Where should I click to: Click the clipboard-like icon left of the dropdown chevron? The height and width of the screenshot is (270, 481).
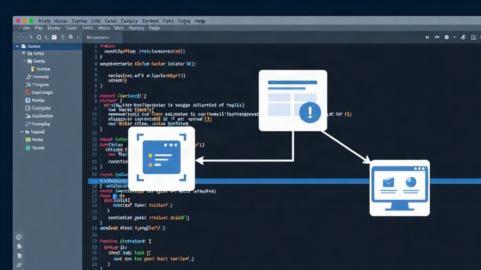(x=447, y=37)
